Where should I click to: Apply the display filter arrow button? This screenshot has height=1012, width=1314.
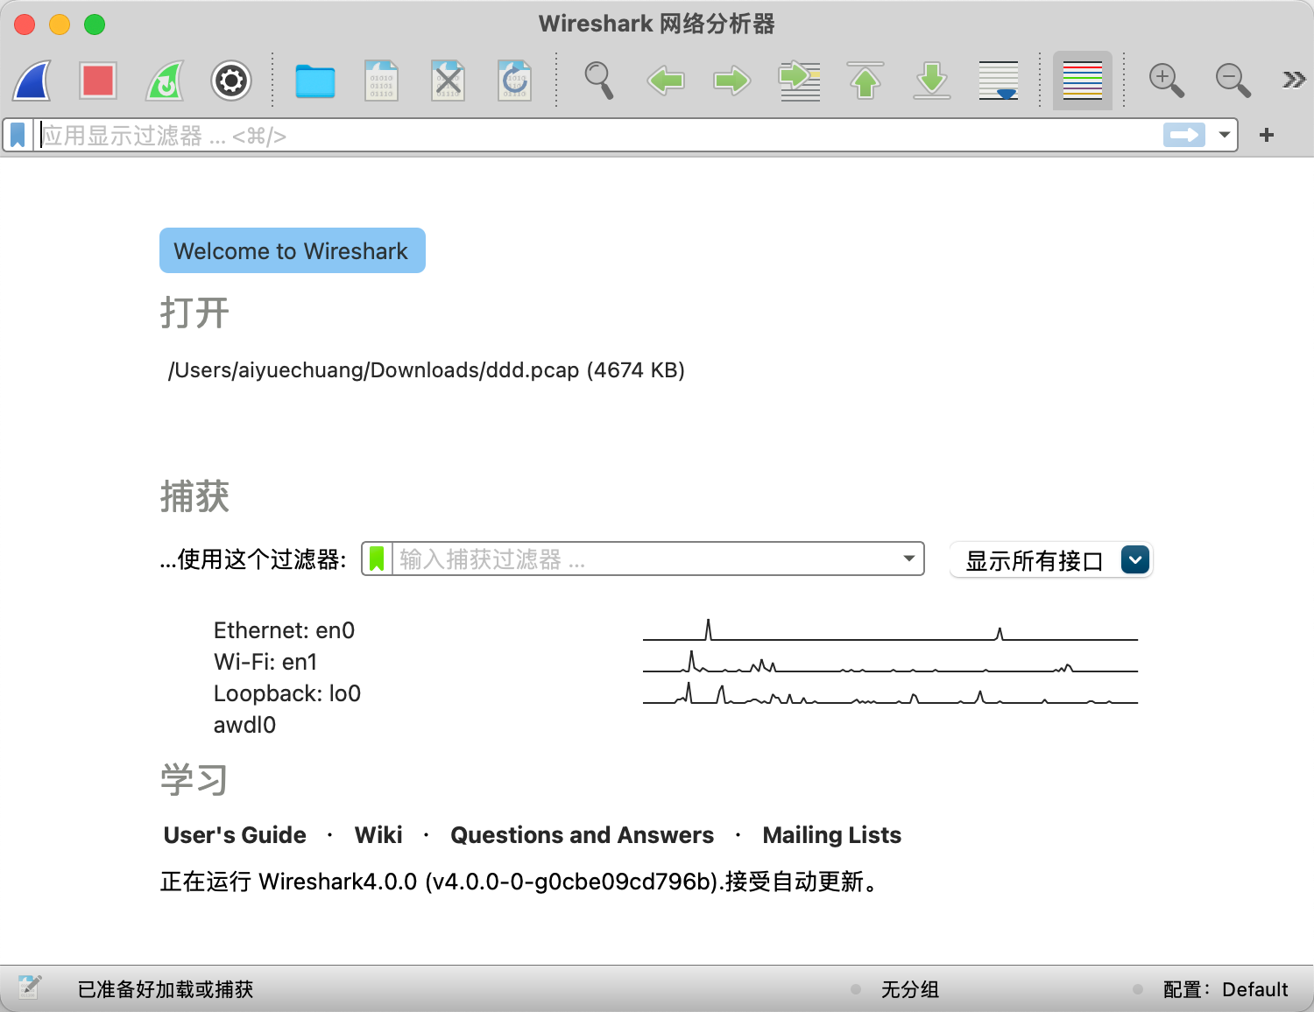point(1184,135)
